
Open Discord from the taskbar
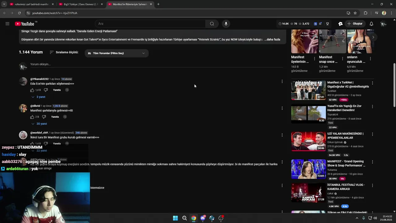click(203, 218)
